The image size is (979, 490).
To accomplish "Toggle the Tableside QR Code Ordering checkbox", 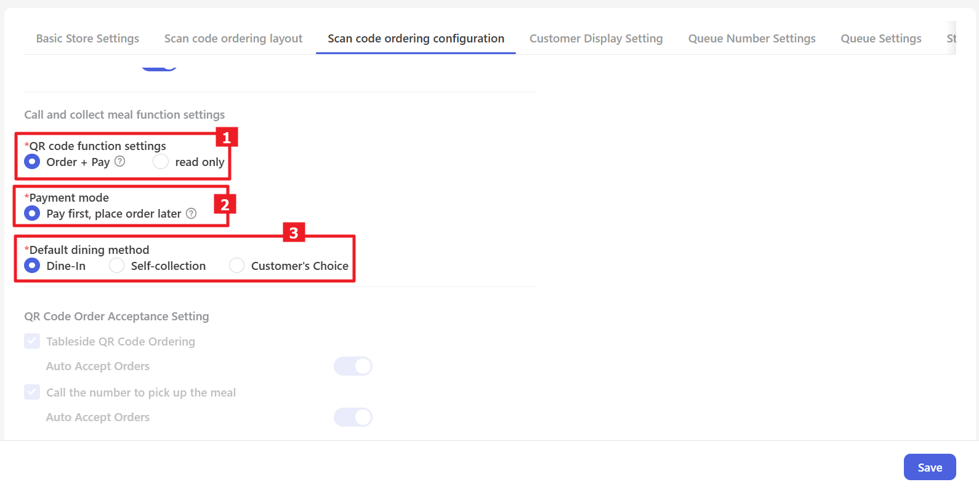I will tap(32, 341).
